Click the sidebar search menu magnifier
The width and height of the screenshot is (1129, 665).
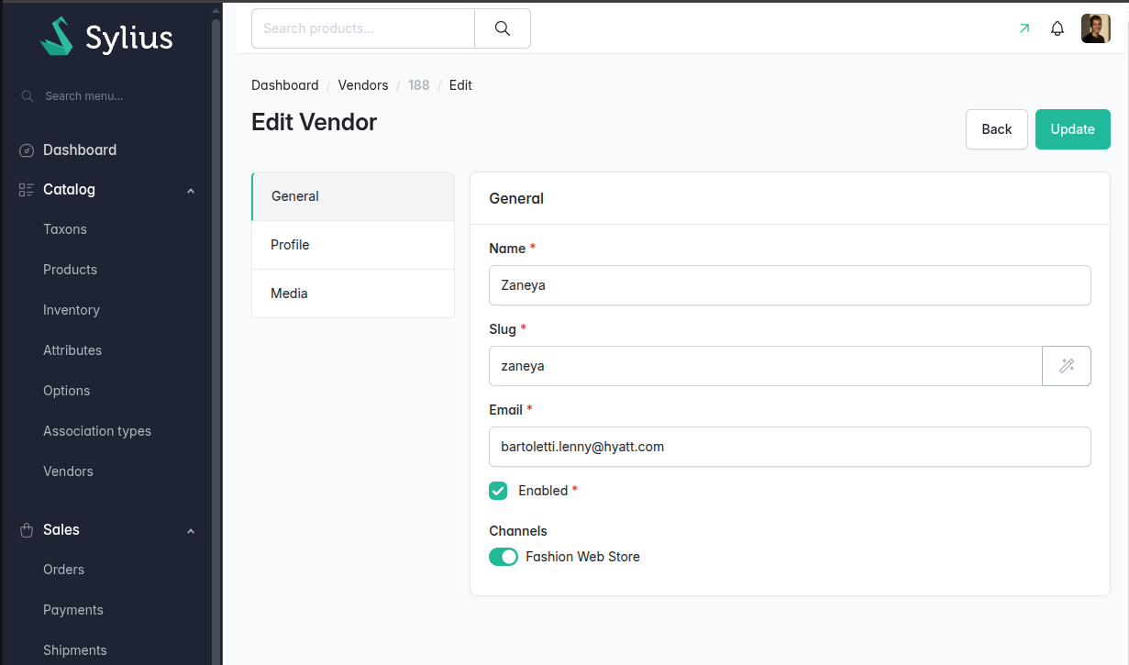(28, 96)
